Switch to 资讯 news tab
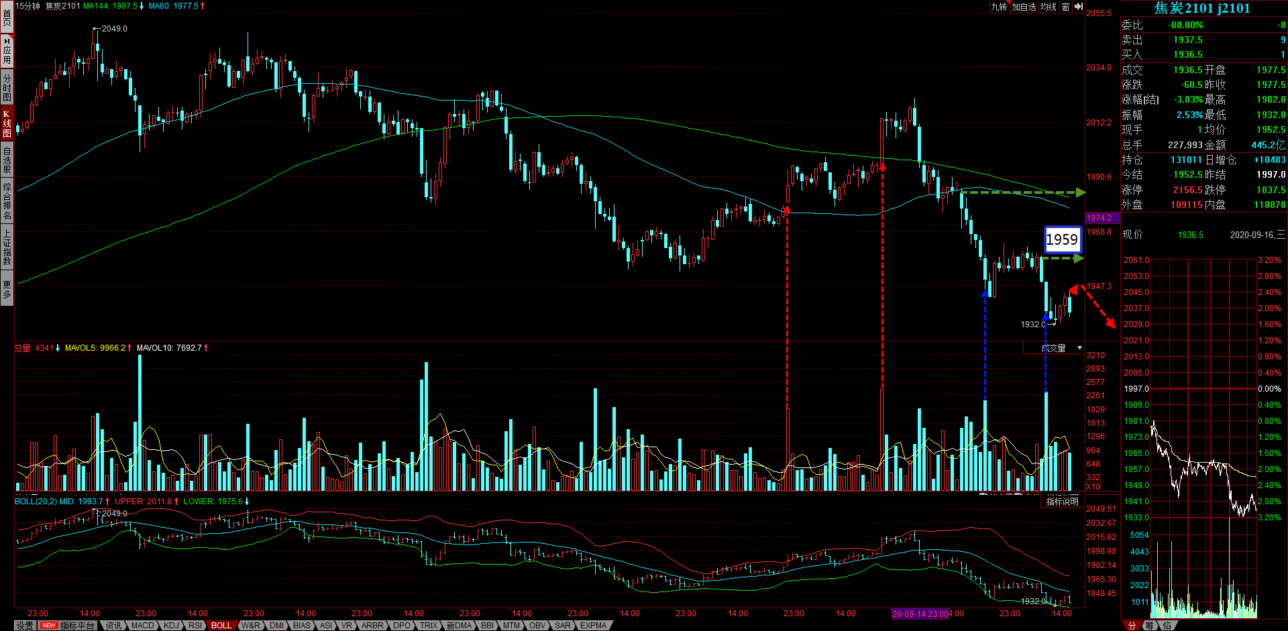The image size is (1288, 631). (x=114, y=626)
